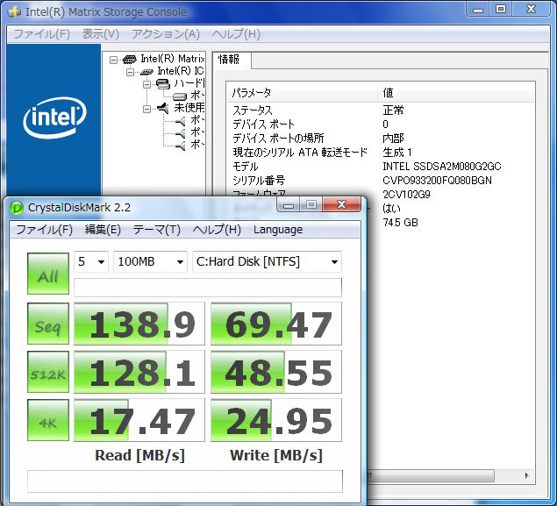Image resolution: width=557 pixels, height=506 pixels.
Task: Click the Intel logo in the console sidebar
Action: click(x=54, y=118)
